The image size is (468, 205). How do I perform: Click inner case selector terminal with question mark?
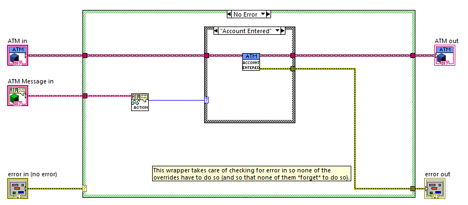(206, 100)
